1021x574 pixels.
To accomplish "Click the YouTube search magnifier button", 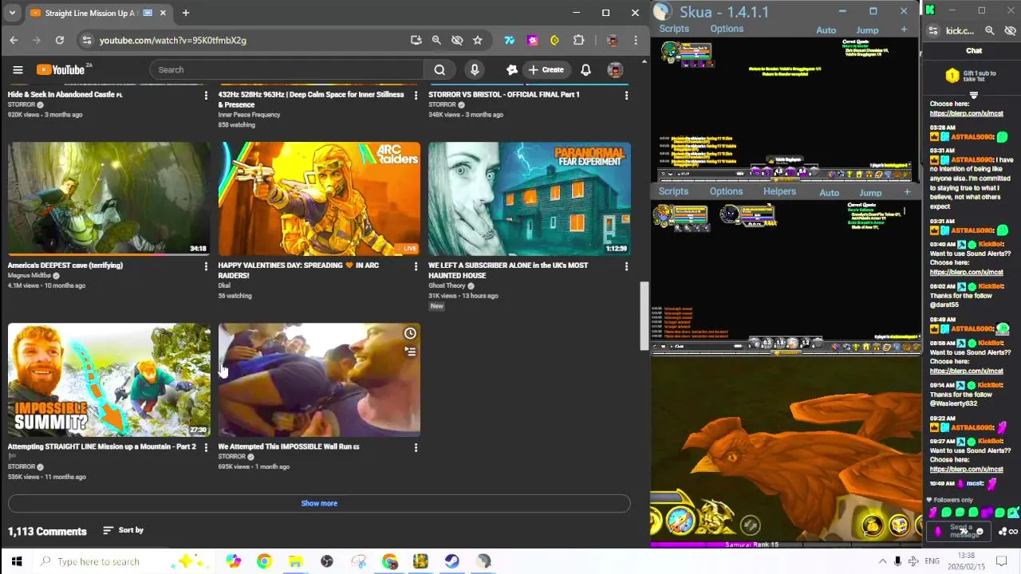I will pyautogui.click(x=440, y=70).
